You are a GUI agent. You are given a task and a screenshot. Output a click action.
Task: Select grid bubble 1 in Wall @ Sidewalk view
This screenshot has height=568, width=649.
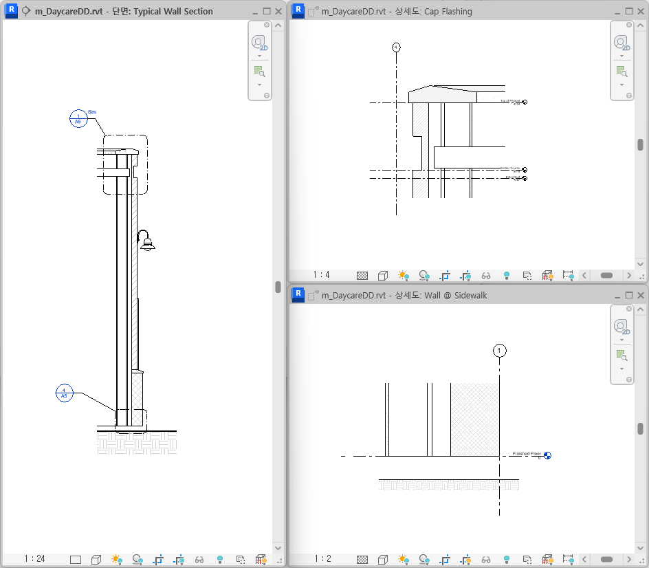pos(500,351)
